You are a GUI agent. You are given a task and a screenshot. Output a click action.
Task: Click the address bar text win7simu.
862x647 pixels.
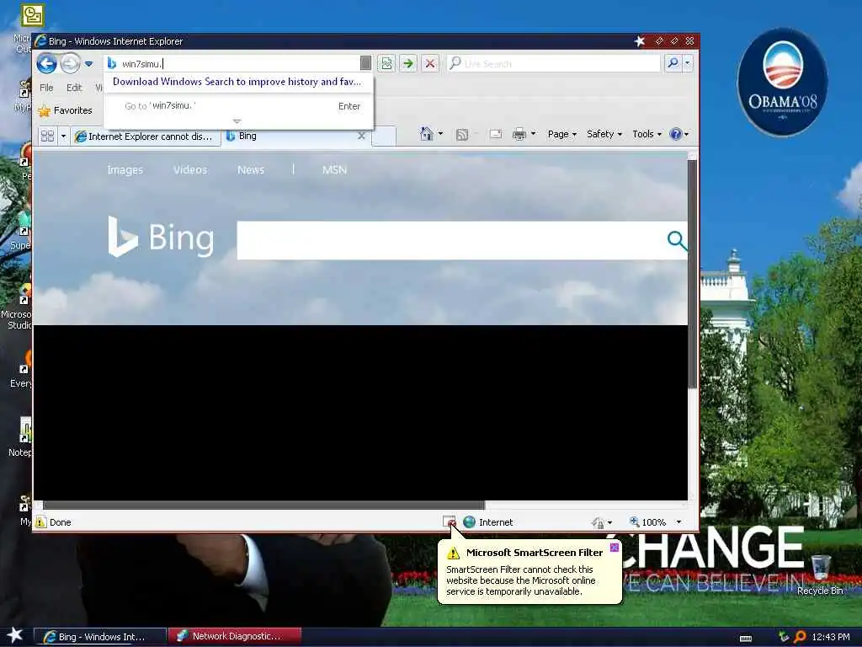tap(141, 64)
